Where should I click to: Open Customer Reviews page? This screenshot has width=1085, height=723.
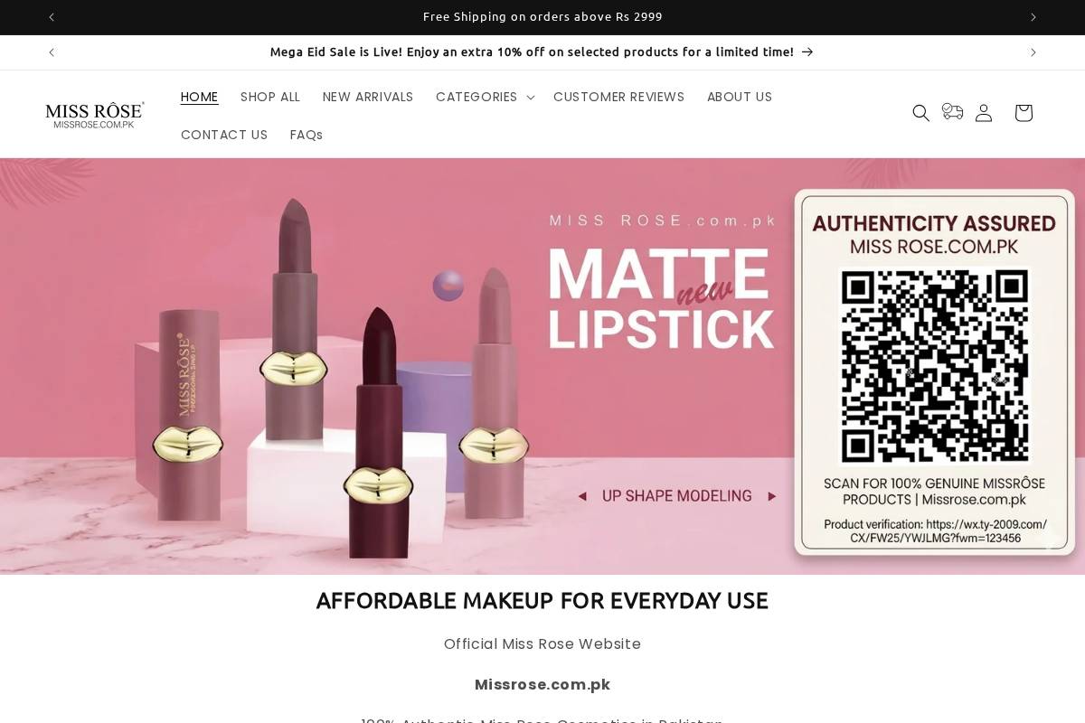[x=618, y=97]
